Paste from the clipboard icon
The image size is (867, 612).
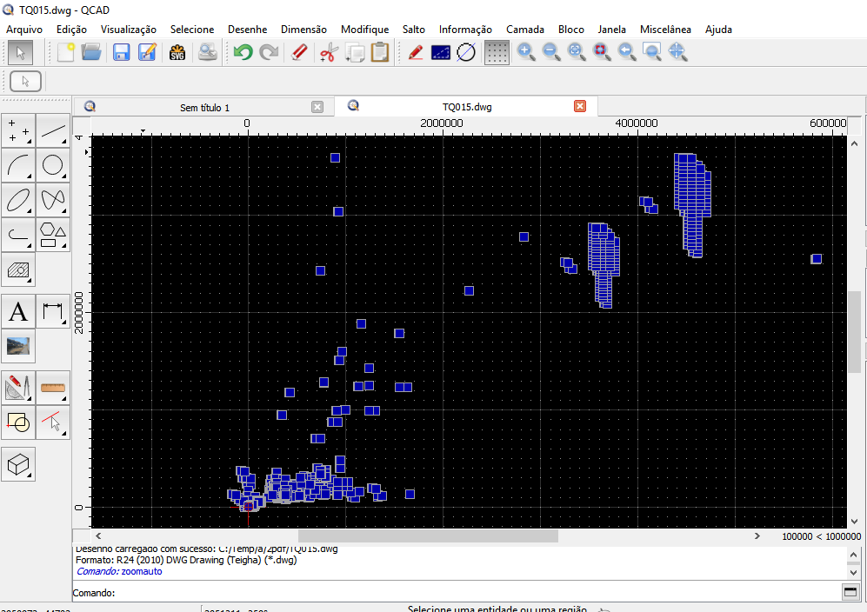[380, 52]
